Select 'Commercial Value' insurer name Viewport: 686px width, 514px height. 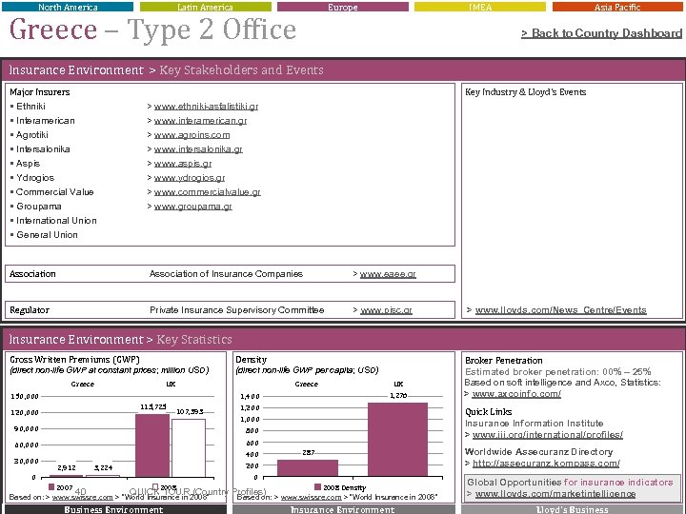click(x=54, y=192)
